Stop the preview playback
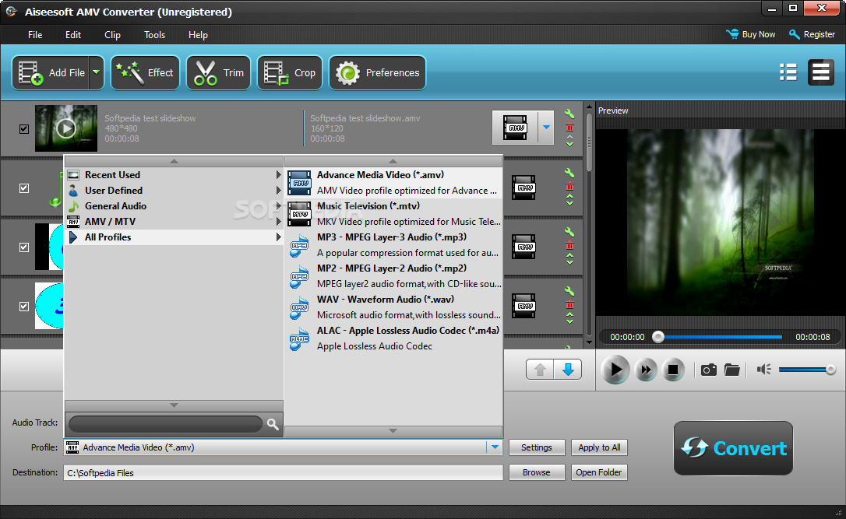Screen dimensions: 846x519 (673, 370)
